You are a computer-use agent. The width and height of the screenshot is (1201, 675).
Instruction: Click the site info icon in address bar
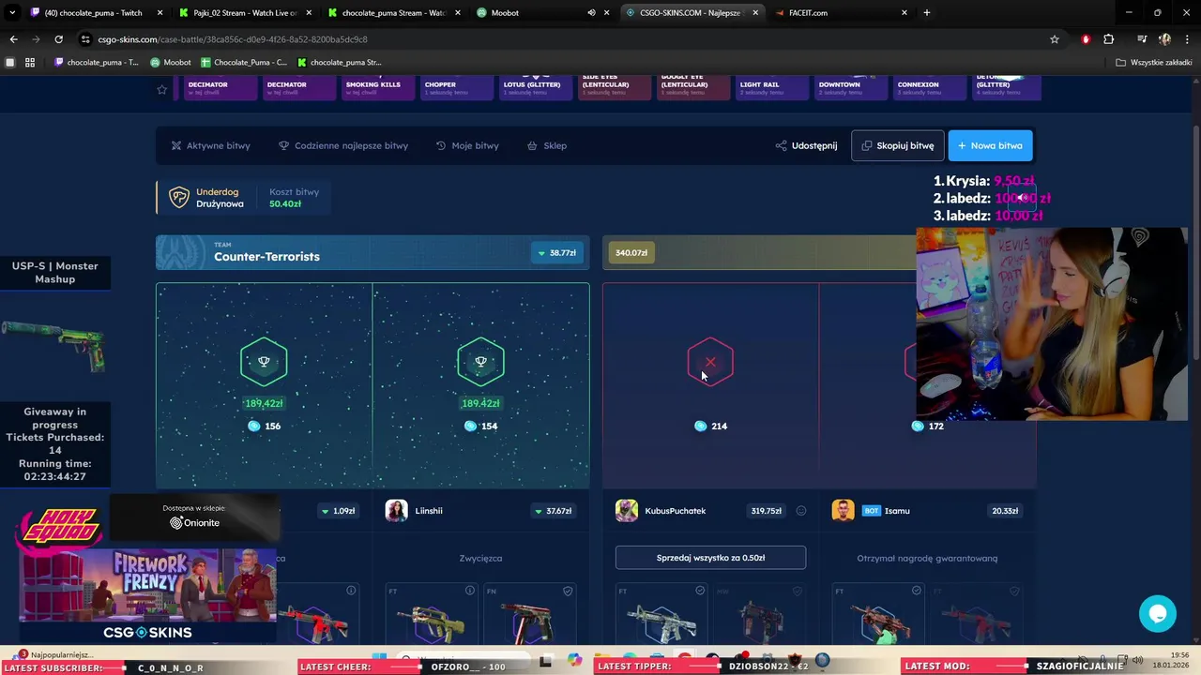85,39
